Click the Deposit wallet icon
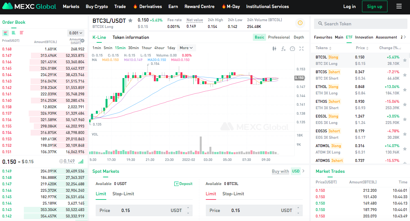Viewport: 410px width, 221px height. tap(176, 184)
